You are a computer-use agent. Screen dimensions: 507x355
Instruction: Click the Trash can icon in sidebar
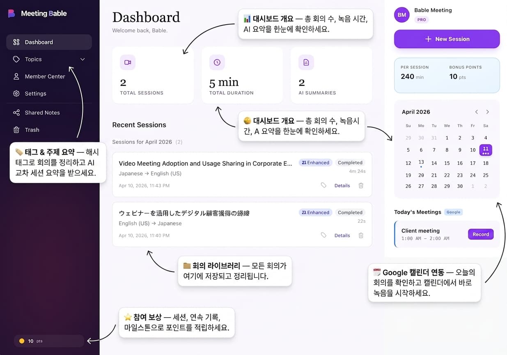pos(16,129)
